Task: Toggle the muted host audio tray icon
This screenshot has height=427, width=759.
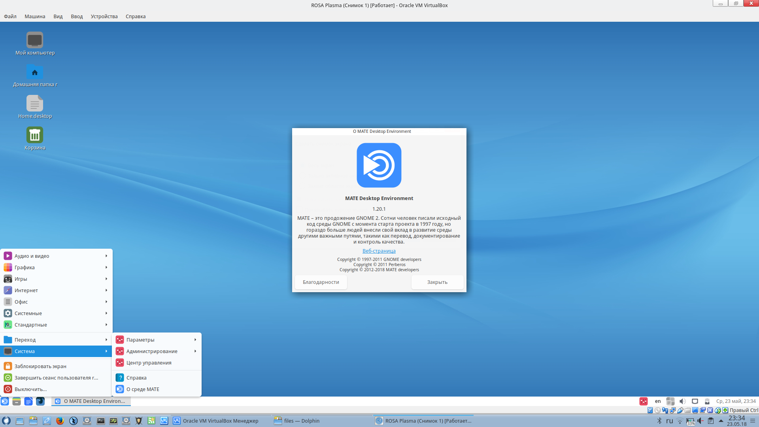Action: (700, 421)
